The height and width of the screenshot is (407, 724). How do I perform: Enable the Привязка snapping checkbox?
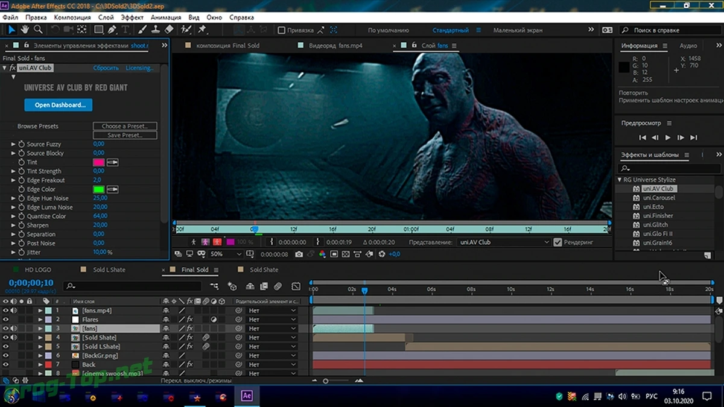(x=281, y=30)
